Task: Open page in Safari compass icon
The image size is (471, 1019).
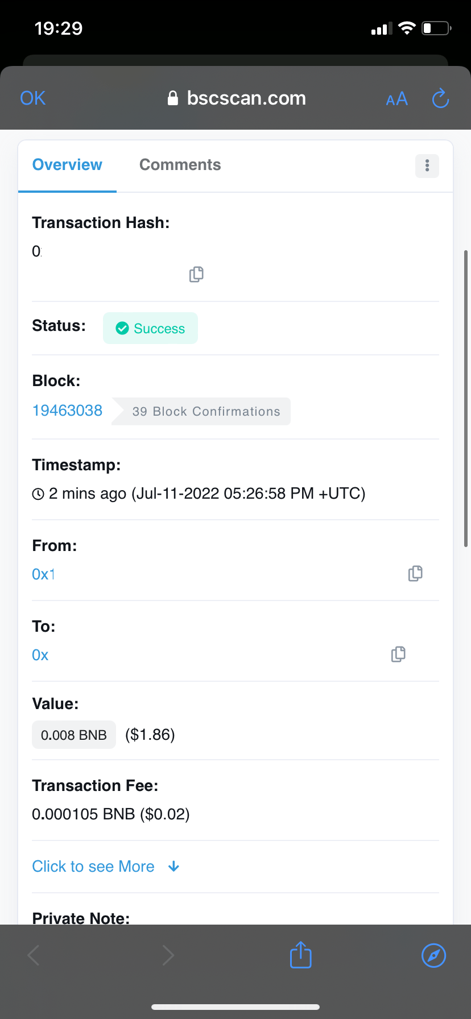Action: click(433, 955)
